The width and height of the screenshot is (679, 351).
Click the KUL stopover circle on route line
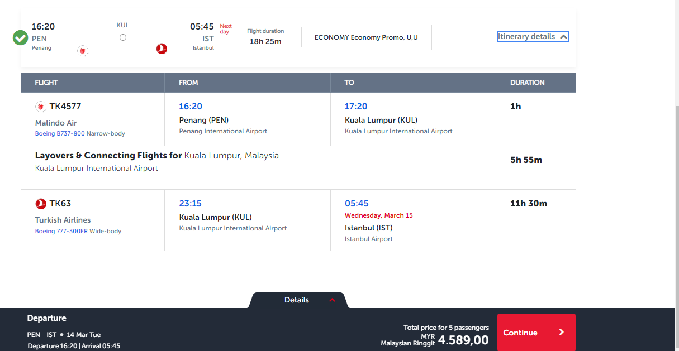(x=123, y=37)
